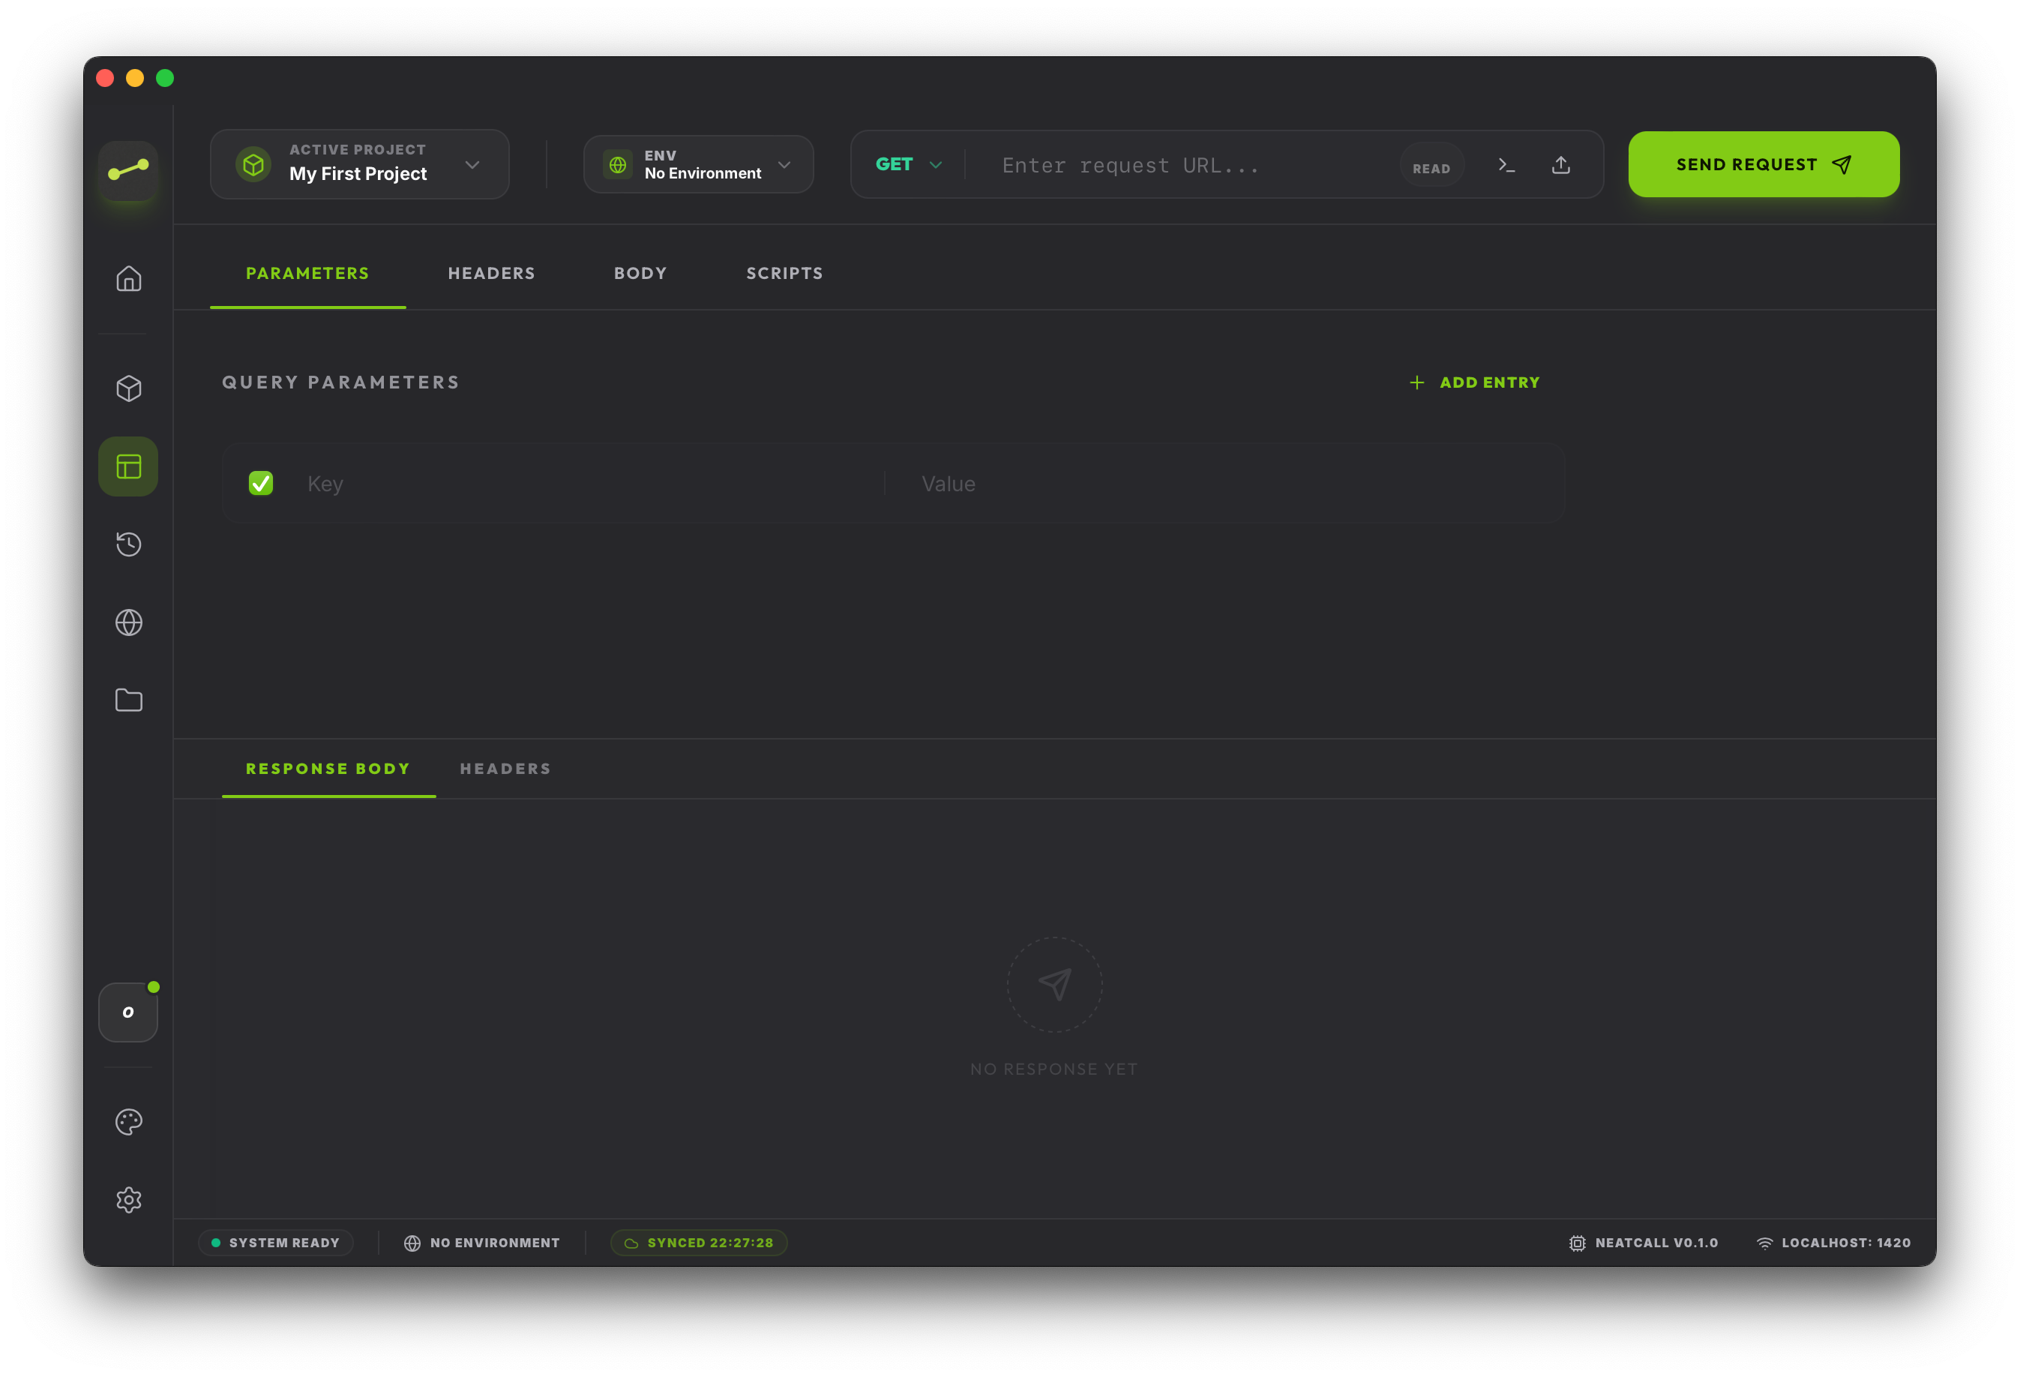Screen dimensions: 2020x1377
Task: Select the request builder panel icon in sidebar
Action: [x=129, y=466]
